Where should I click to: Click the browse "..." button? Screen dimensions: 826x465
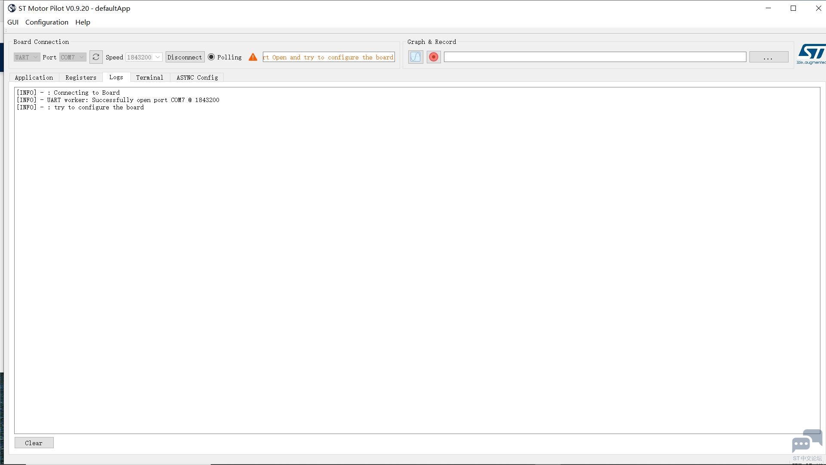[769, 57]
